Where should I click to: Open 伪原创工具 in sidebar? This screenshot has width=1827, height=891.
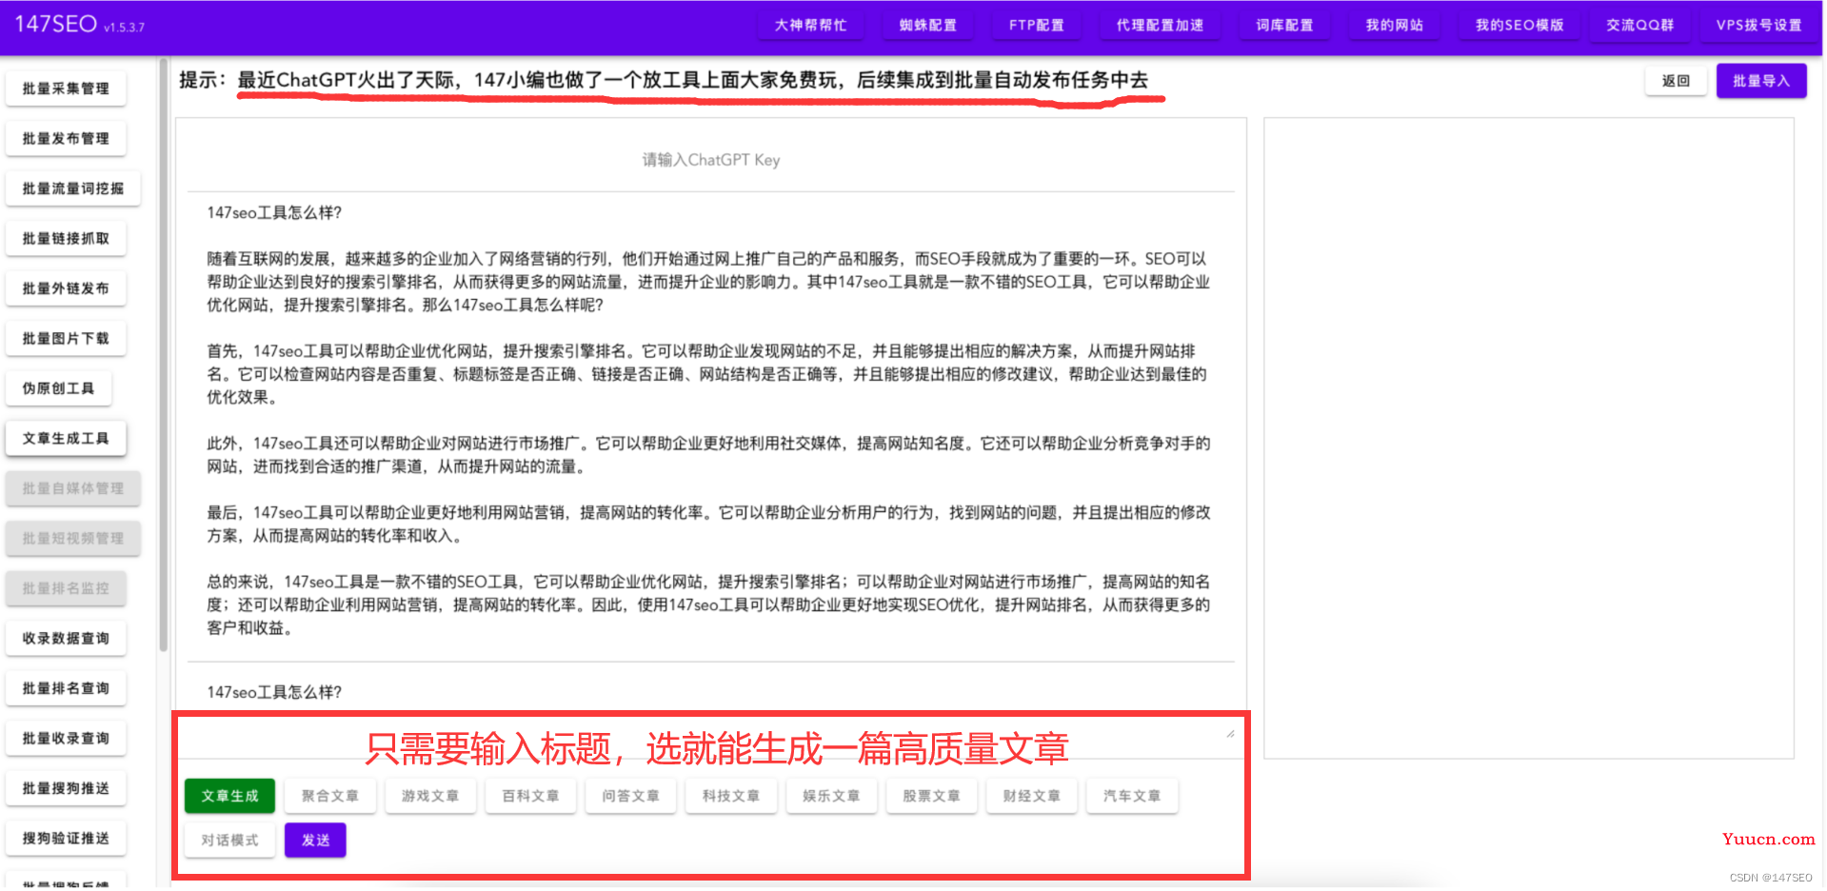pos(59,388)
